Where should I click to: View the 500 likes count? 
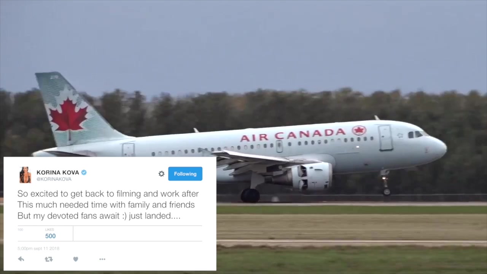point(50,236)
